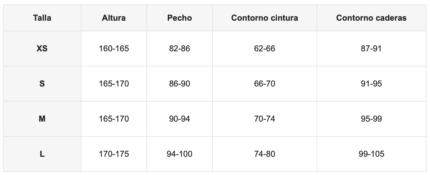Click the Contorno caderas header
The height and width of the screenshot is (175, 430).
(372, 18)
